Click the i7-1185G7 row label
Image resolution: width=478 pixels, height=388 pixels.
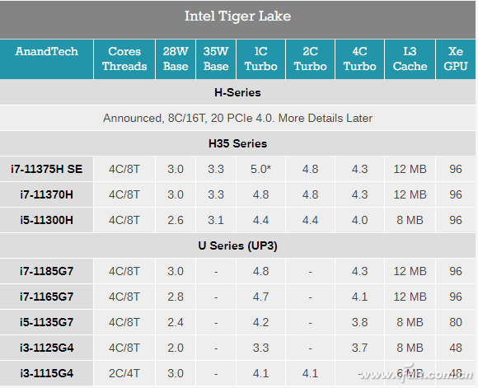click(x=46, y=271)
